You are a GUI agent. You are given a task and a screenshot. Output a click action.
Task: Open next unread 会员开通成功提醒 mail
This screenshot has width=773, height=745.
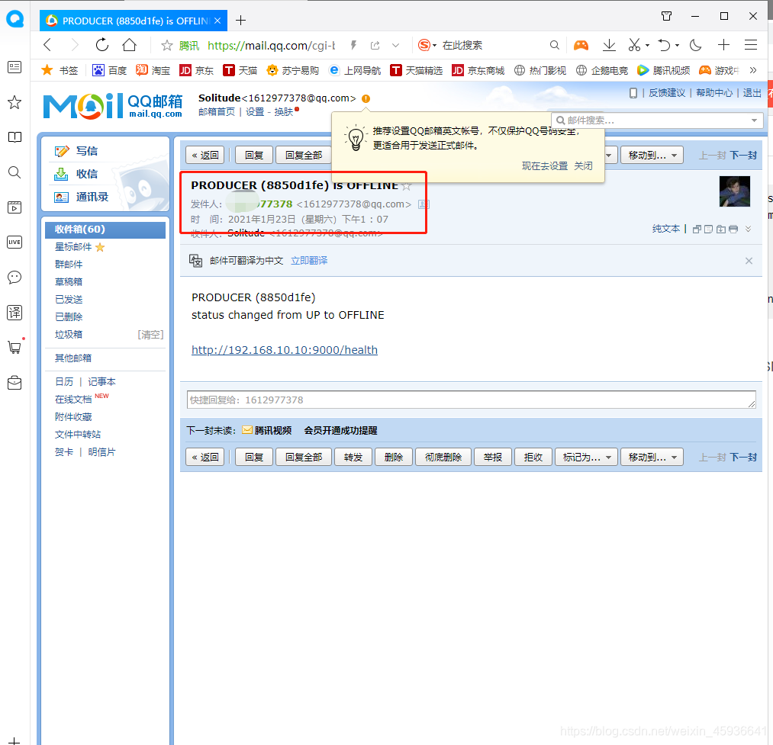pos(340,431)
